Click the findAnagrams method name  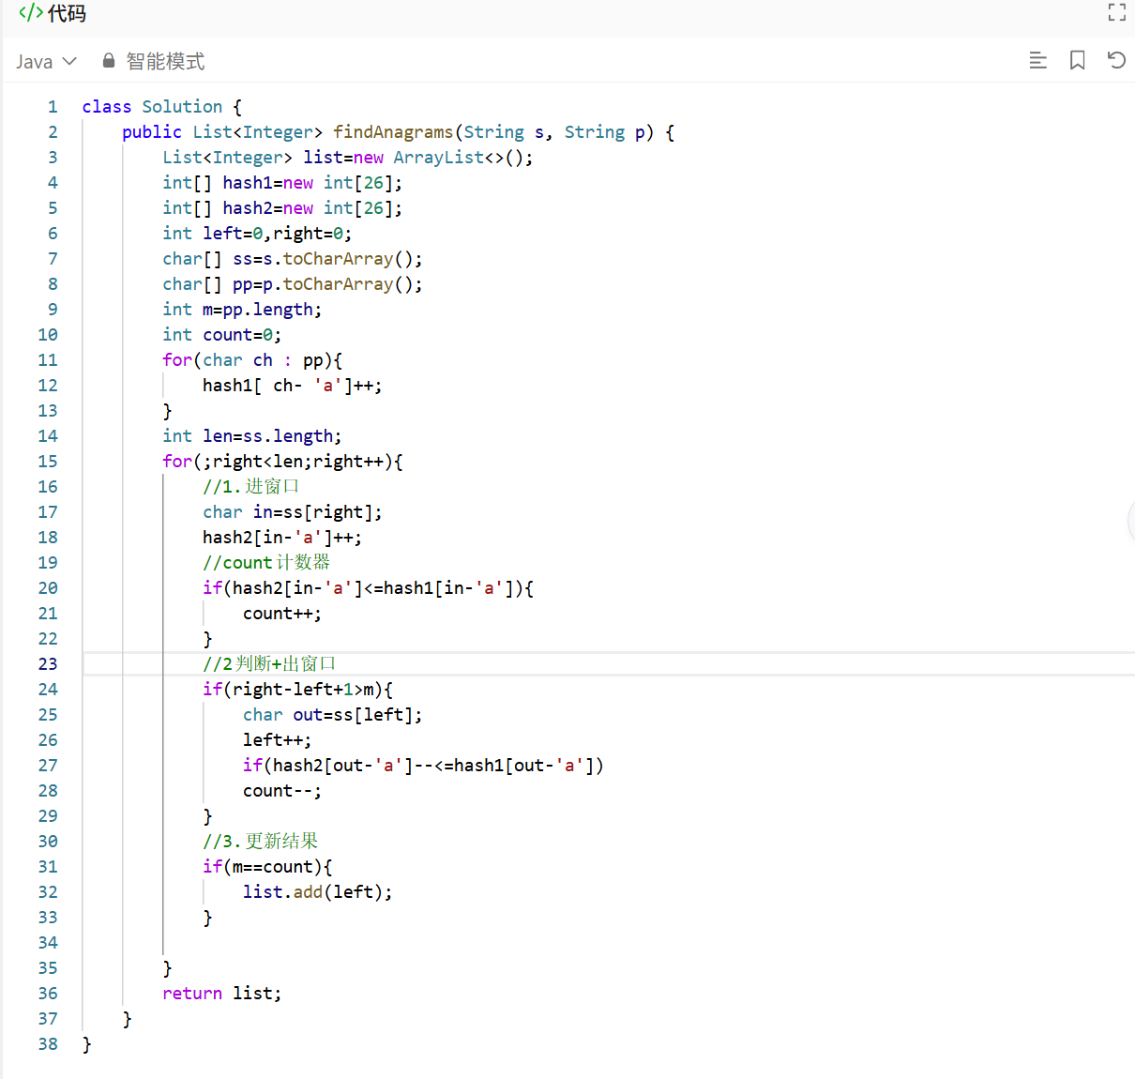[x=393, y=132]
